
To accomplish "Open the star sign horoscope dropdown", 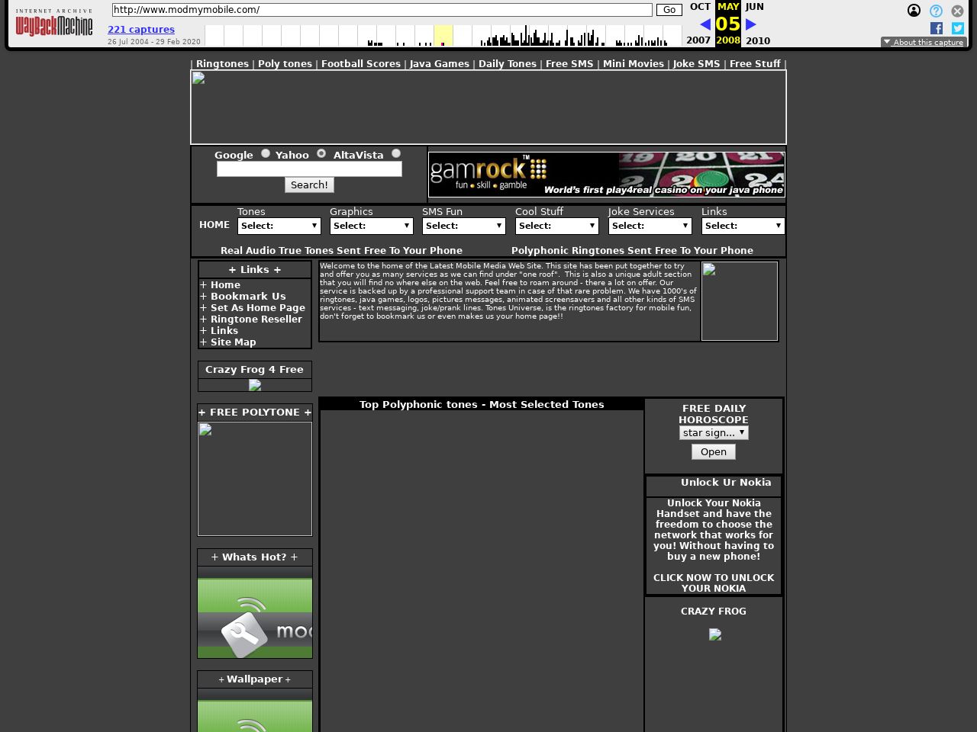I will click(713, 432).
